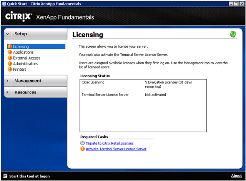The width and height of the screenshot is (246, 181).
Task: Open the Management section header
Action: pos(36,81)
